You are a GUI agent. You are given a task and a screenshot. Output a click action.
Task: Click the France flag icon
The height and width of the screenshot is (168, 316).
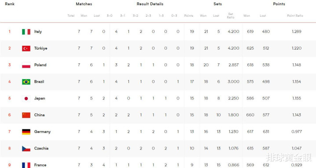(26, 165)
